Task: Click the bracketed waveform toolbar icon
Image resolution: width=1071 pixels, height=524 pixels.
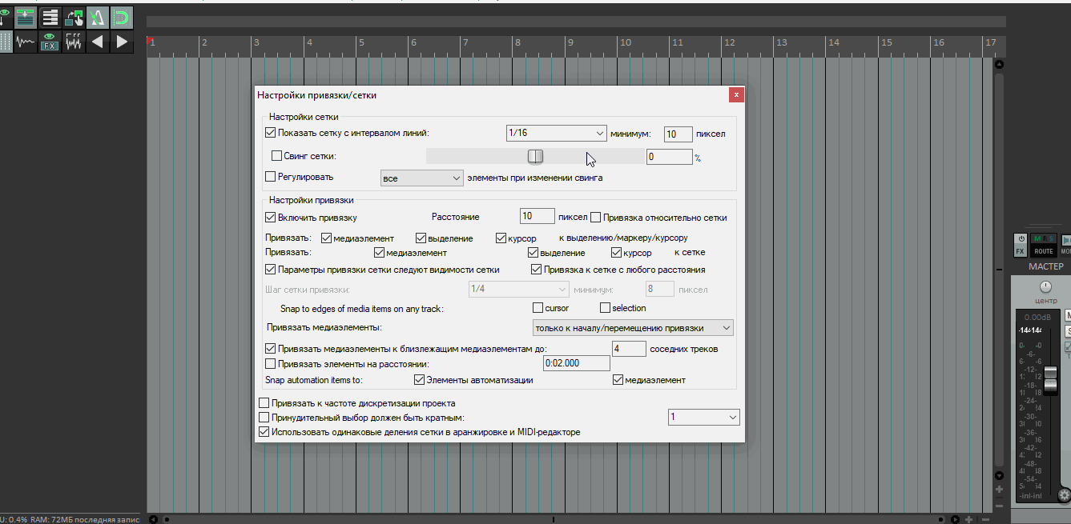Action: tap(74, 42)
